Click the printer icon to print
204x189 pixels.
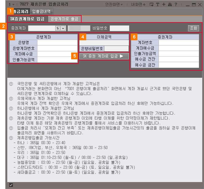point(170,5)
